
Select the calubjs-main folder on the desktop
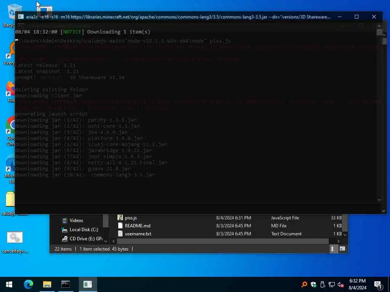tap(10, 204)
